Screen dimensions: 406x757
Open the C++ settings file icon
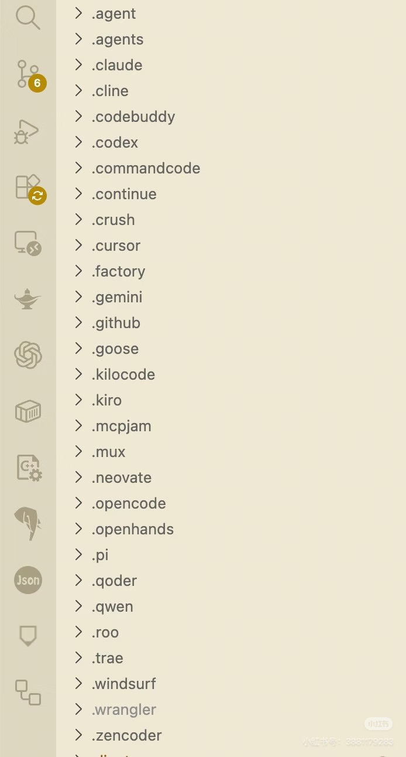27,468
